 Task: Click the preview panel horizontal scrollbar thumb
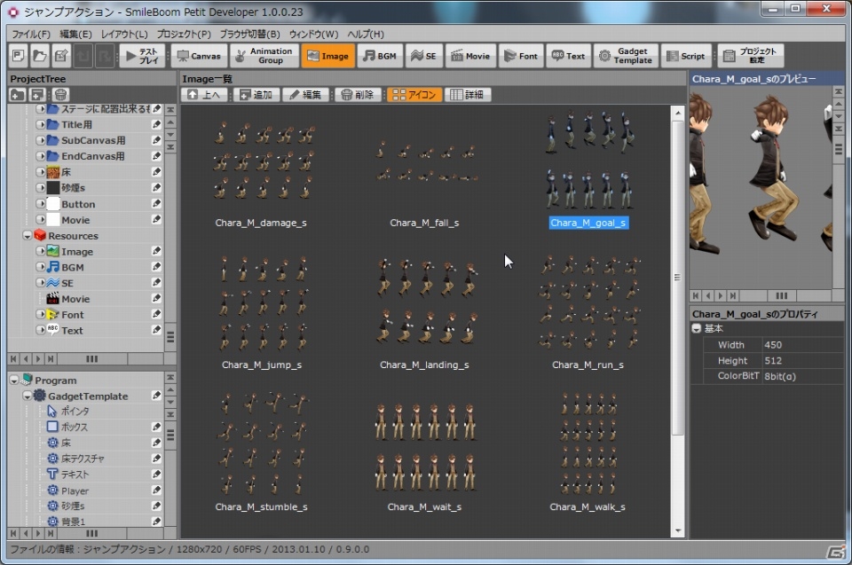781,296
